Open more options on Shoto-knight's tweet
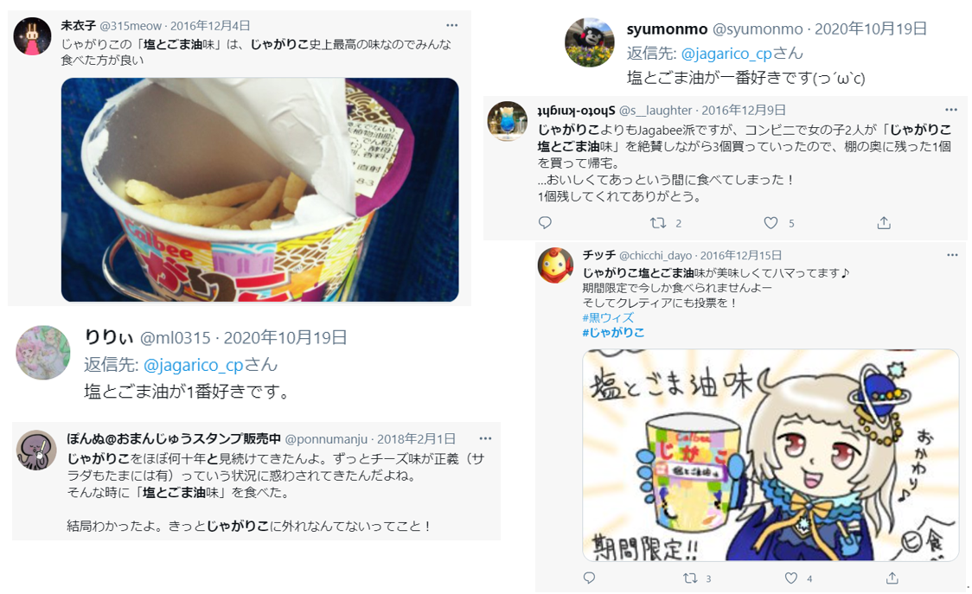This screenshot has height=594, width=972. [951, 110]
